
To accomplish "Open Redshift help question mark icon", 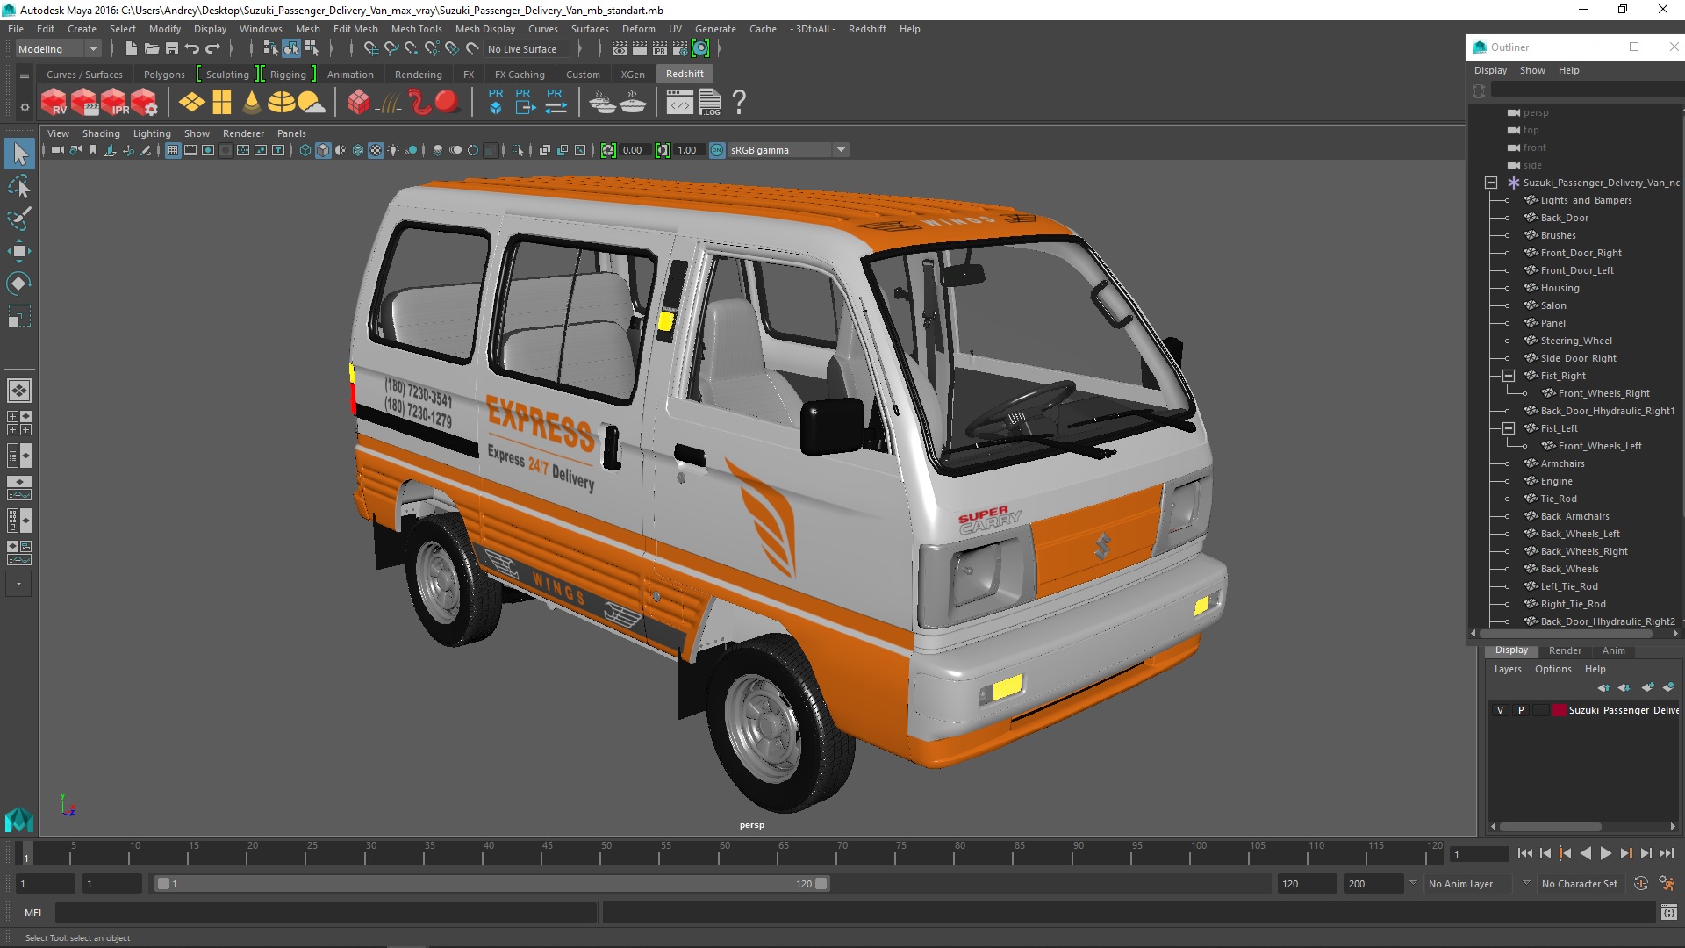I will [739, 103].
